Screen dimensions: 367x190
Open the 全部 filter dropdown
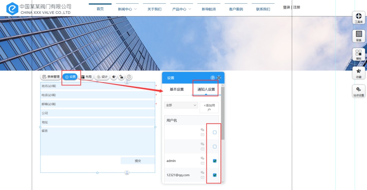(181, 105)
